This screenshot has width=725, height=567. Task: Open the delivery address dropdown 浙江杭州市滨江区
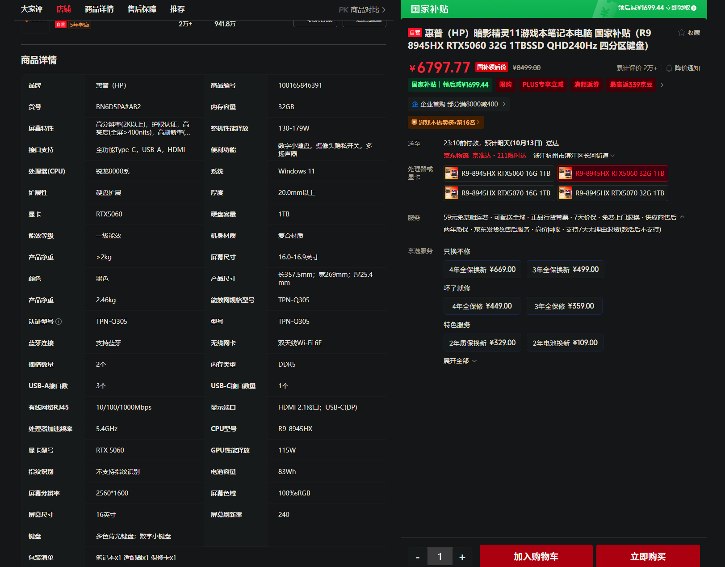click(574, 156)
